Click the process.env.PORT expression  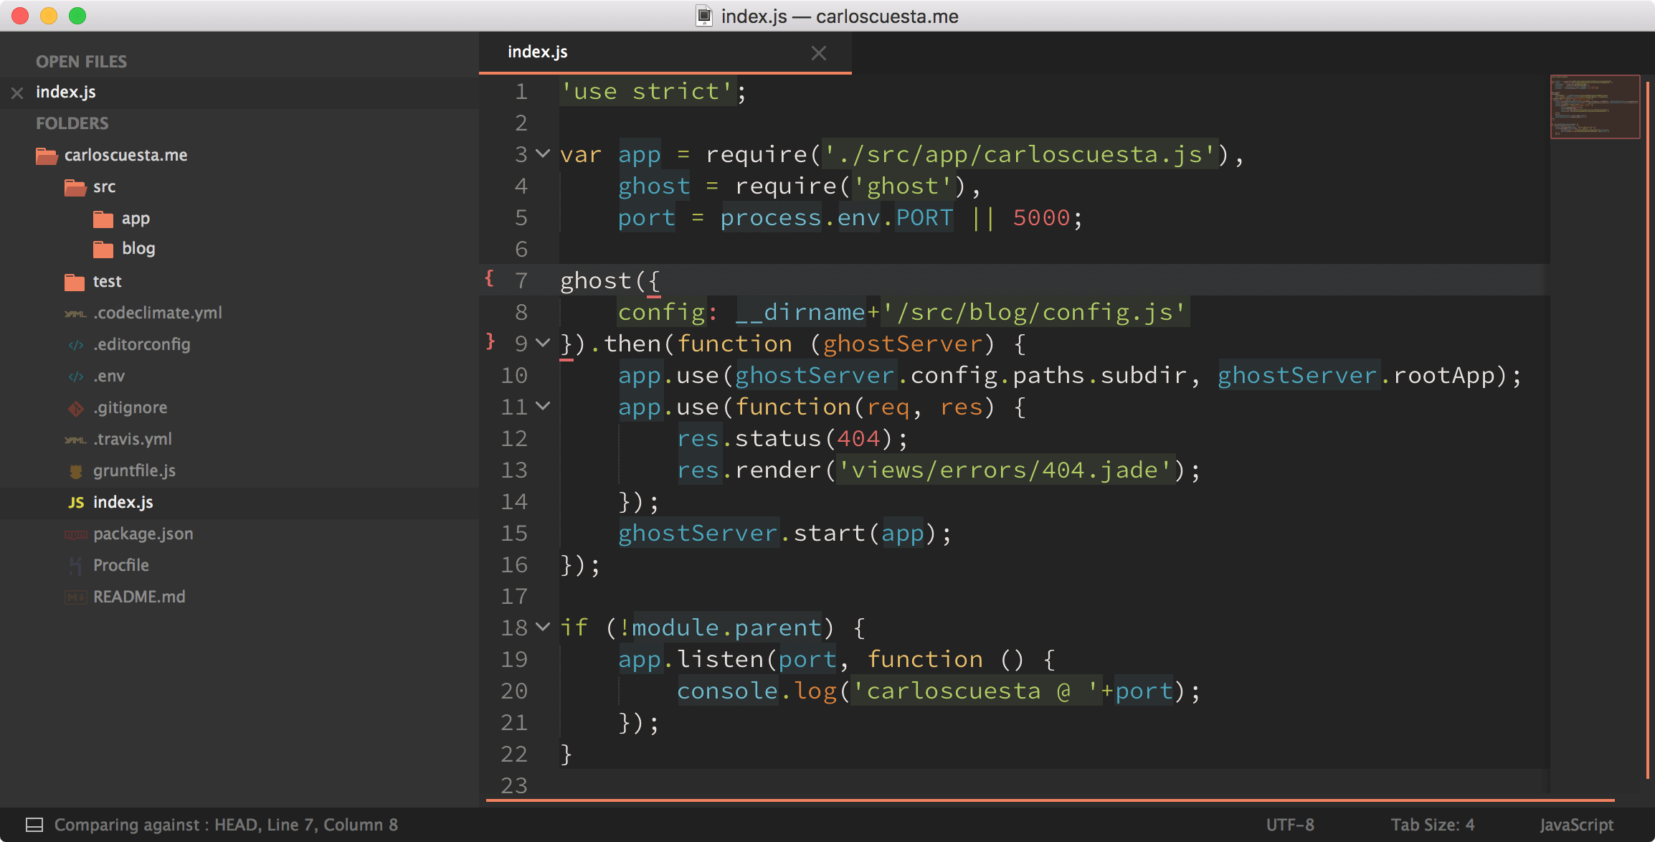tap(837, 218)
